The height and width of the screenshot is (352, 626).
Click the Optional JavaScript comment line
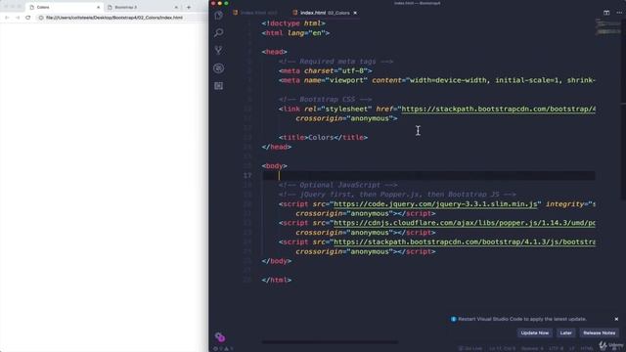pyautogui.click(x=338, y=185)
